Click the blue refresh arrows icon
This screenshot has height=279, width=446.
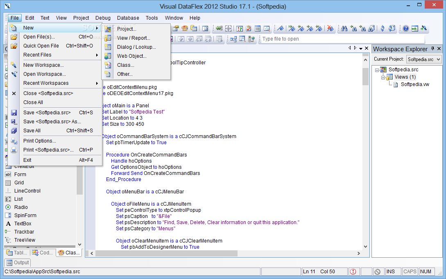coord(382,28)
